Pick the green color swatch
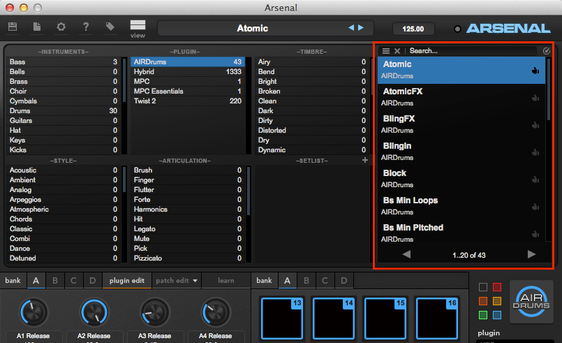Screen dimensions: 562x343 click(483, 315)
